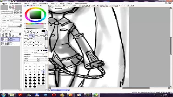Select the Eraser tool
Screen dimensions: 173x97
point(32,36)
